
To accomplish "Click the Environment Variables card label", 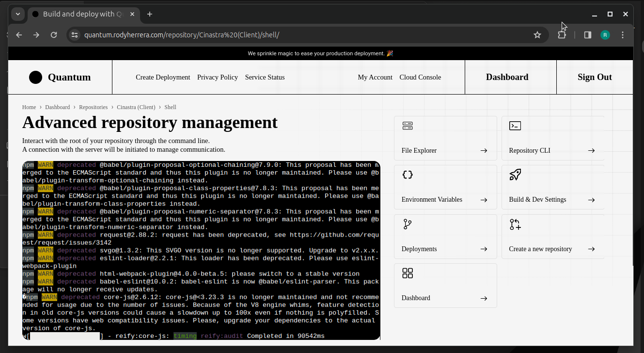I will pyautogui.click(x=432, y=200).
